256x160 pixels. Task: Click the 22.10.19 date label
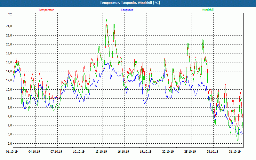168,151
